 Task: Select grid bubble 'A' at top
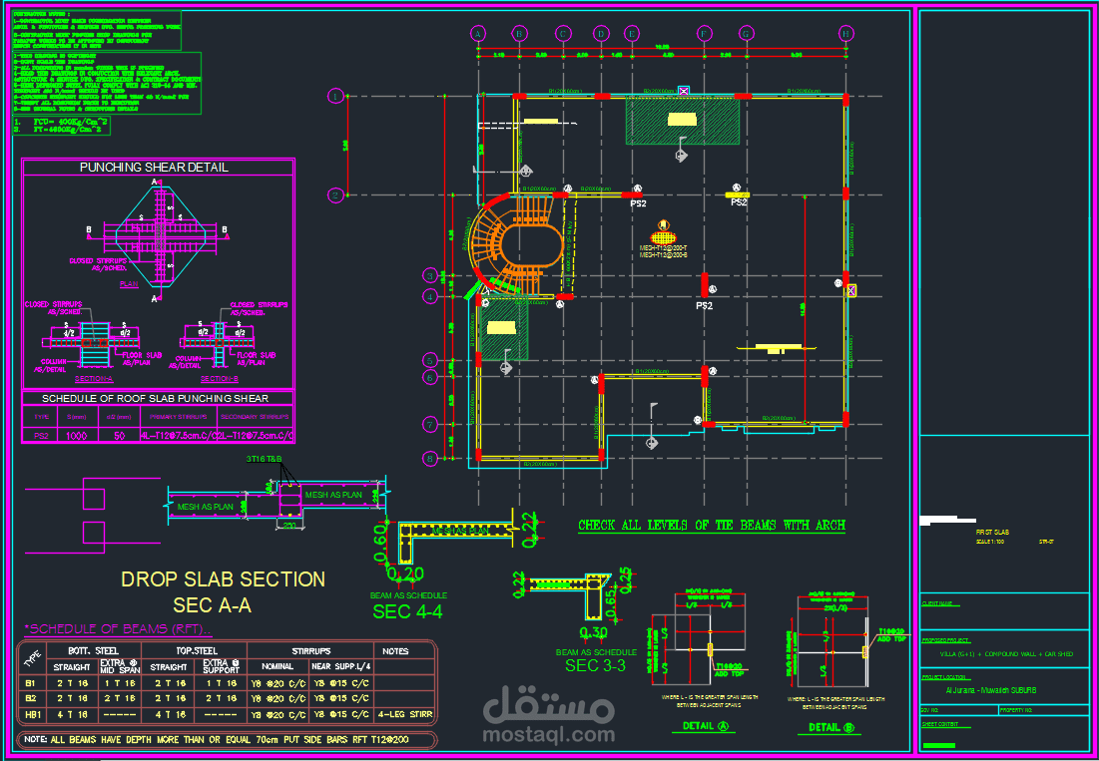point(478,33)
